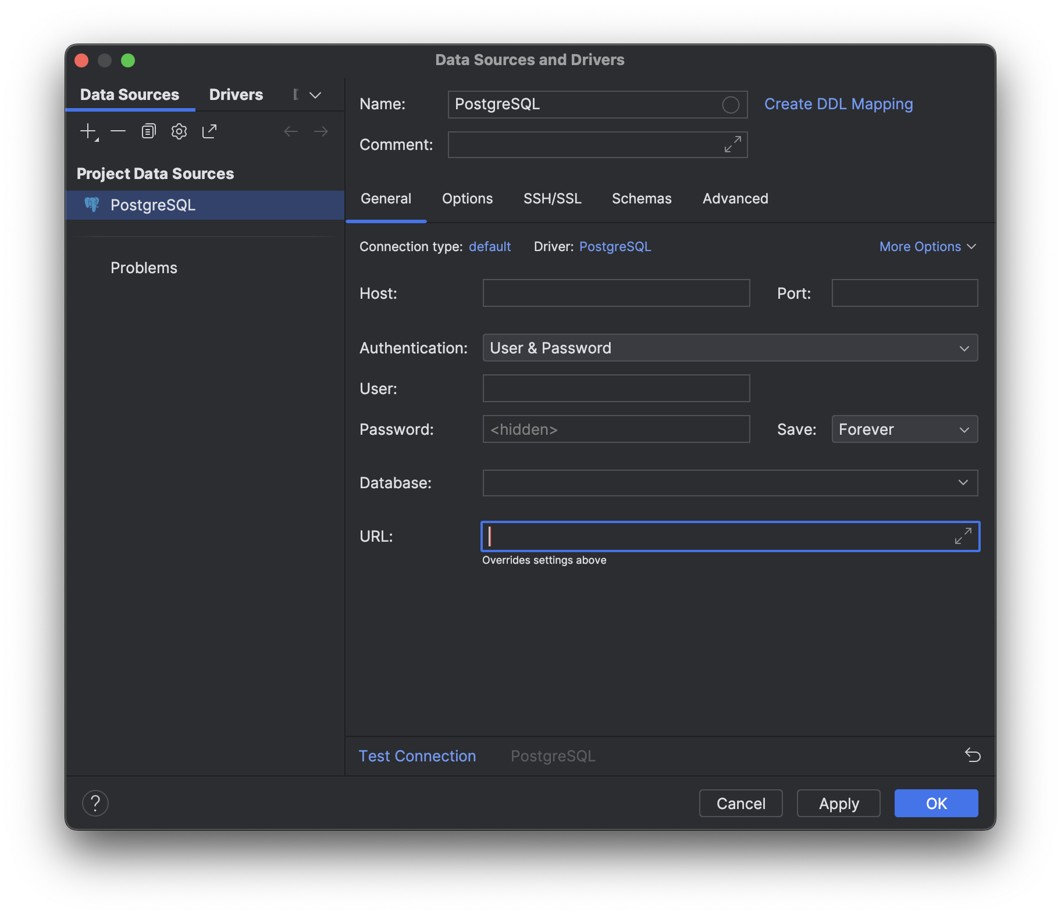The height and width of the screenshot is (916, 1061).
Task: Open the help question mark button
Action: [95, 803]
